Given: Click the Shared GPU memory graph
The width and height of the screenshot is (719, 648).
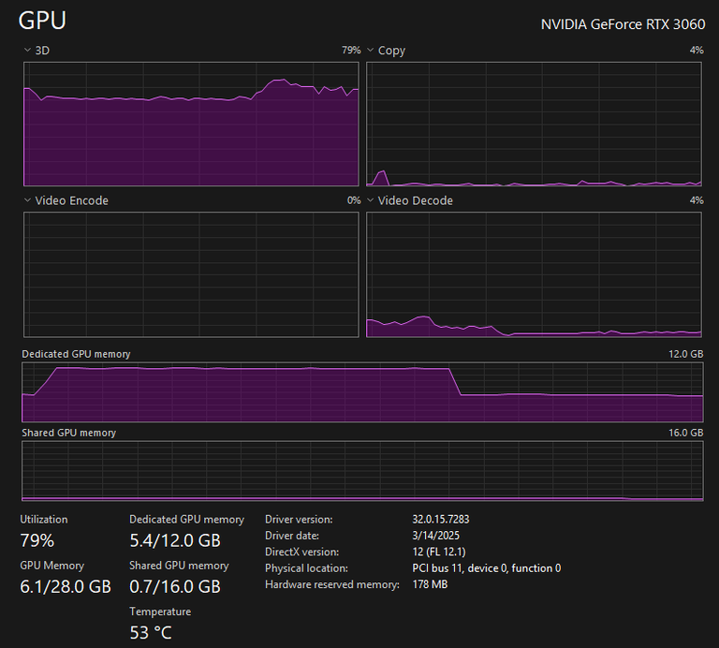Looking at the screenshot, I should click(362, 471).
